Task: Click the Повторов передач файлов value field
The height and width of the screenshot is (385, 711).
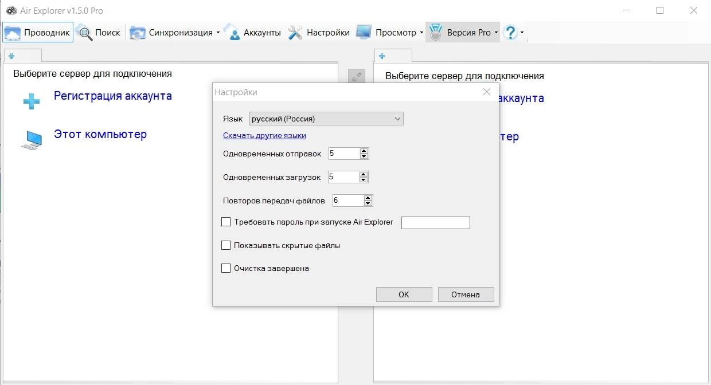Action: [x=348, y=201]
